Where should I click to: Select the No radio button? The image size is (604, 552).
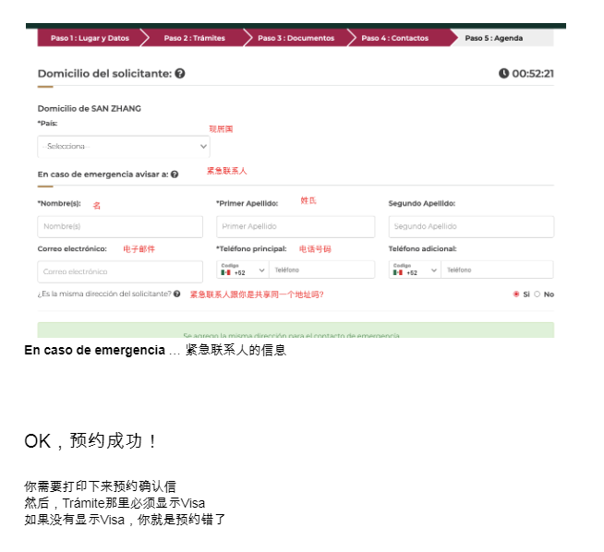point(537,294)
